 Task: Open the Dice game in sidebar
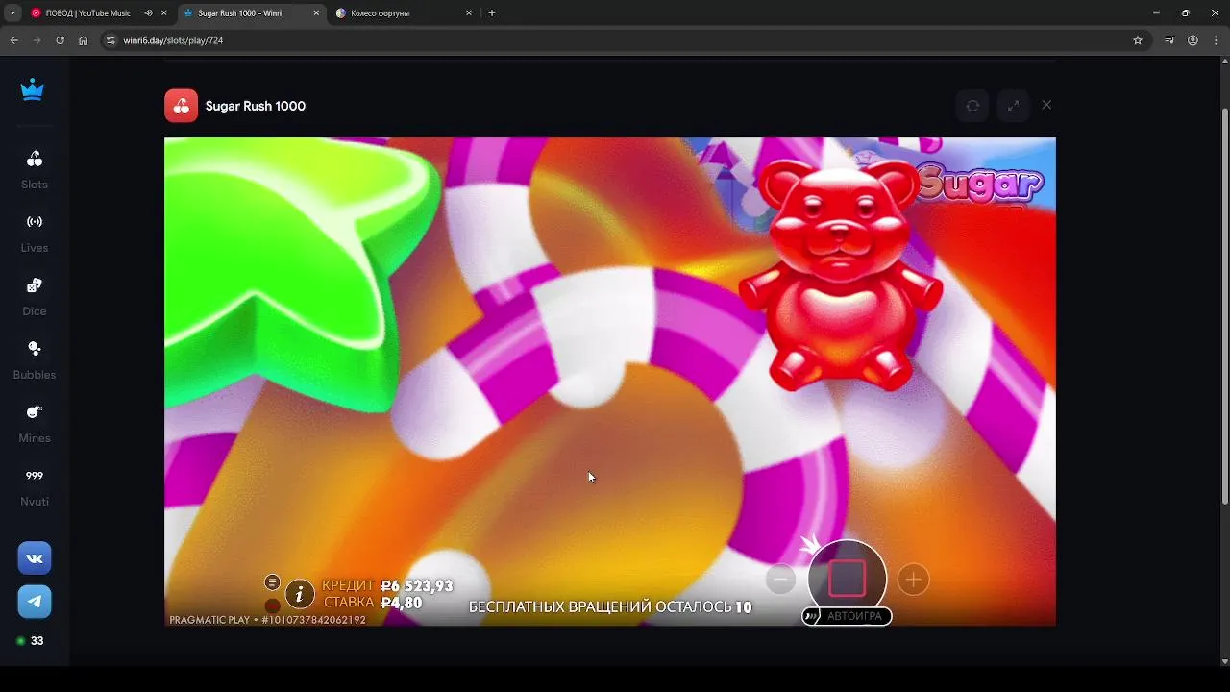tap(35, 296)
